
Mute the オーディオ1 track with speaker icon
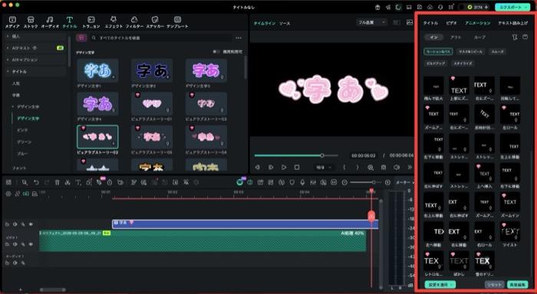pyautogui.click(x=15, y=263)
